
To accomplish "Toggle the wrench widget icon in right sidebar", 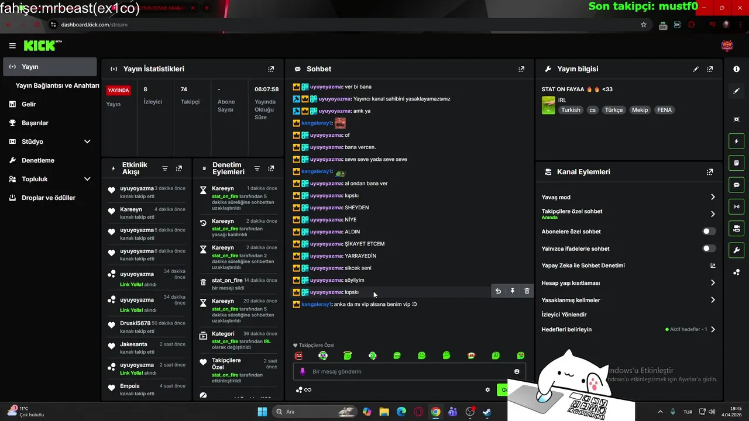I will pyautogui.click(x=737, y=250).
